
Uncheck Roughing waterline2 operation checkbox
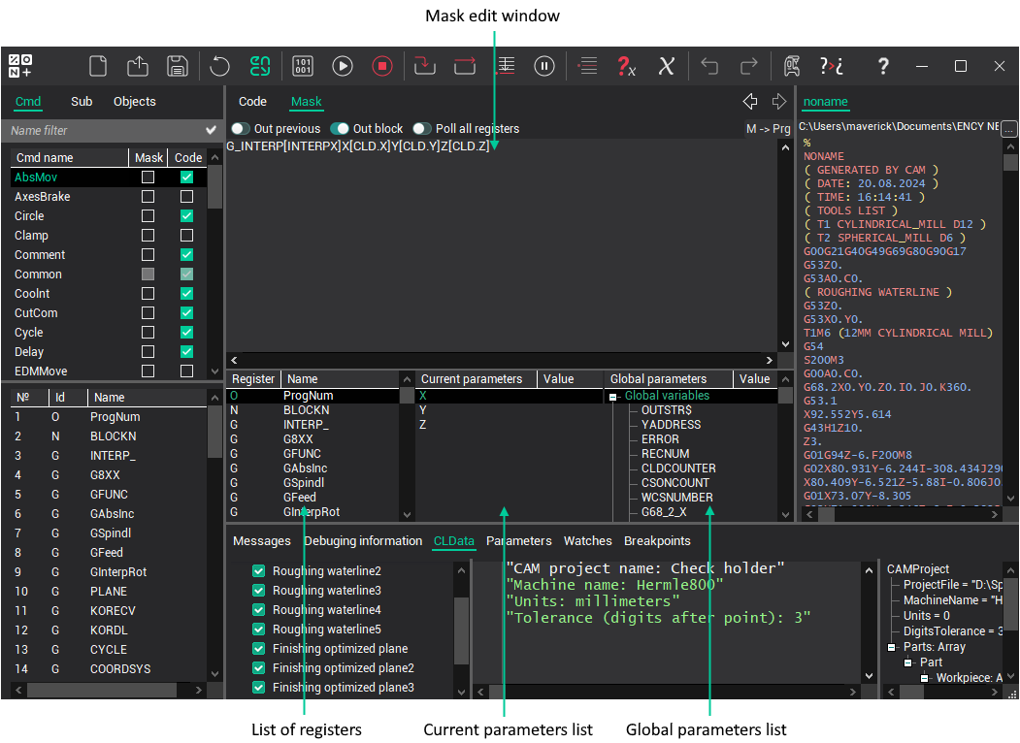tap(258, 571)
